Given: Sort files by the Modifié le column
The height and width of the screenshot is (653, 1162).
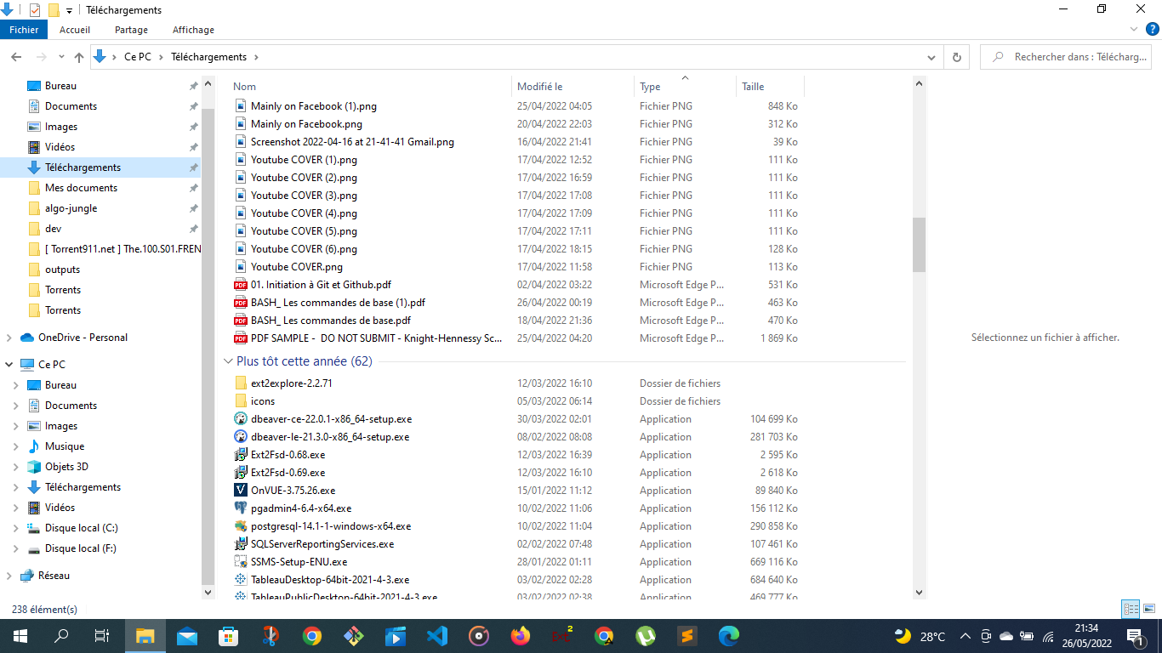Looking at the screenshot, I should [x=574, y=86].
